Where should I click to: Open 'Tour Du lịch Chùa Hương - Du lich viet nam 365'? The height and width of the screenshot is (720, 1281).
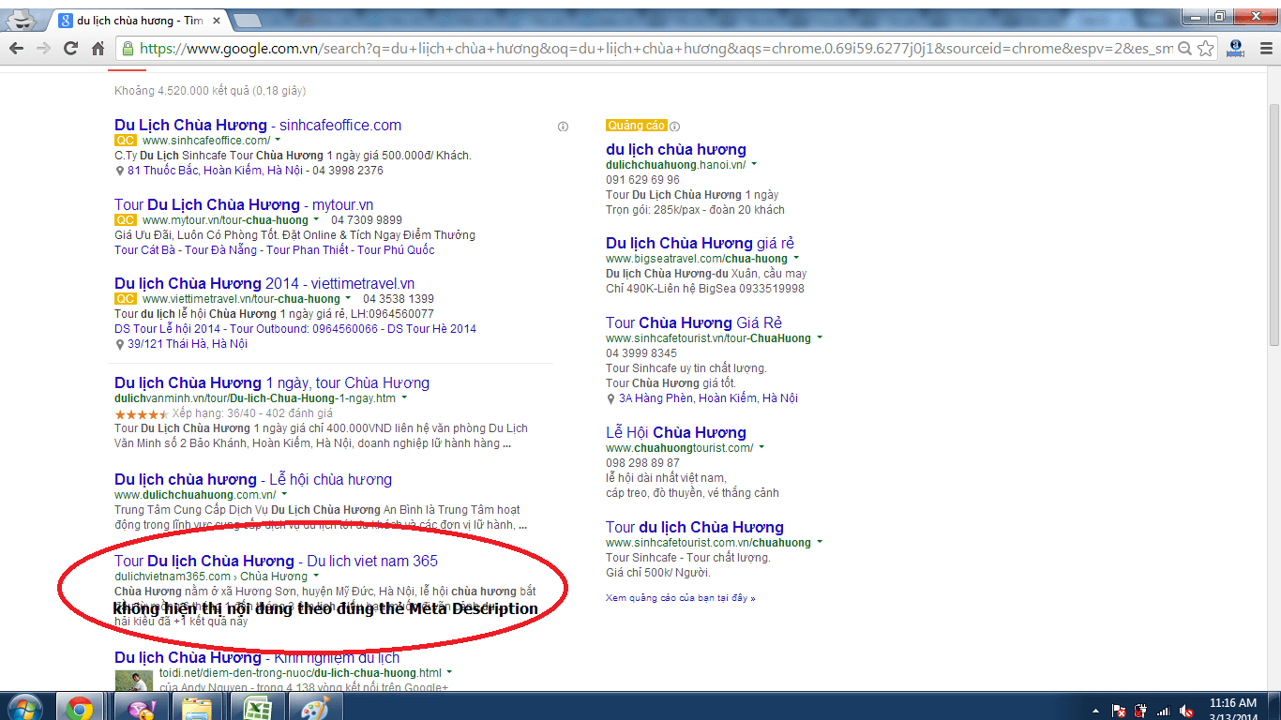pyautogui.click(x=276, y=561)
